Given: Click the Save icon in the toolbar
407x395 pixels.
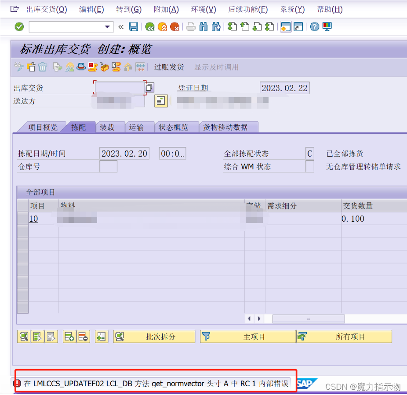Looking at the screenshot, I should point(133,27).
